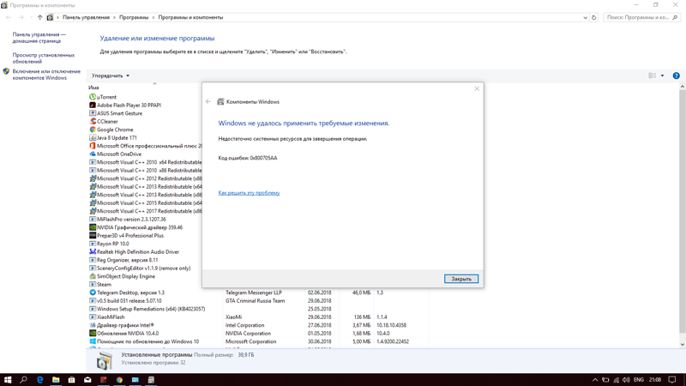Click the Google Chrome list icon

[93, 130]
